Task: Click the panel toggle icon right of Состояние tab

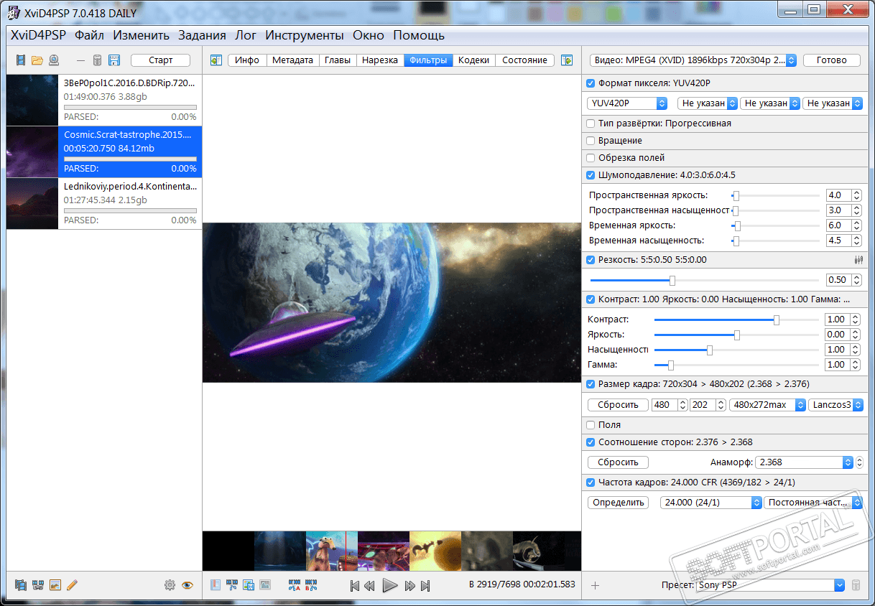Action: pos(567,60)
